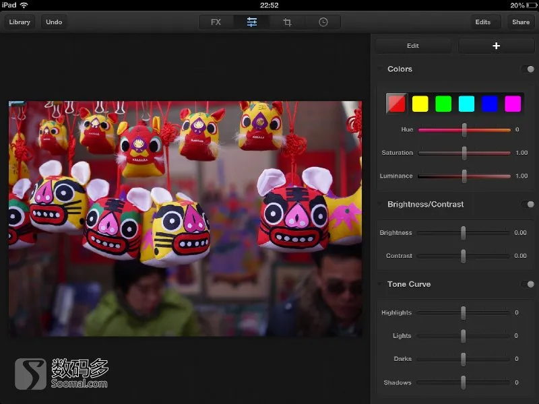Collapse the Tone Curve section

point(380,283)
